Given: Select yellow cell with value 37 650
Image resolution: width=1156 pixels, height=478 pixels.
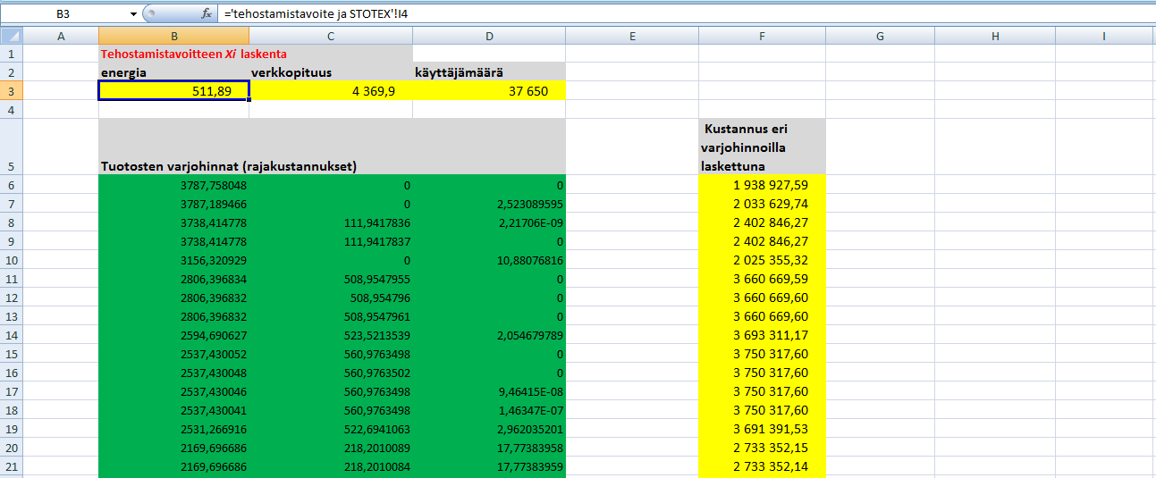Looking at the screenshot, I should coord(489,91).
